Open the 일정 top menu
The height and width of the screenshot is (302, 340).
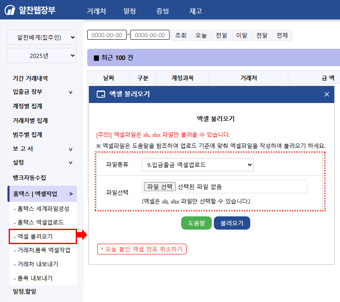click(x=129, y=11)
